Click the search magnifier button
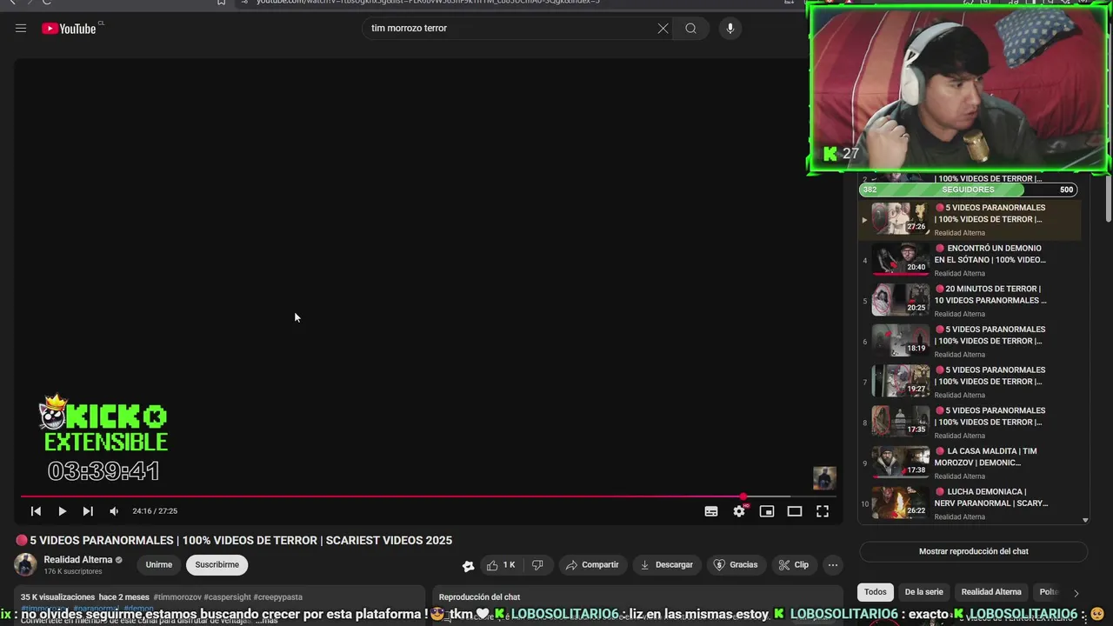The width and height of the screenshot is (1113, 626). pos(690,28)
